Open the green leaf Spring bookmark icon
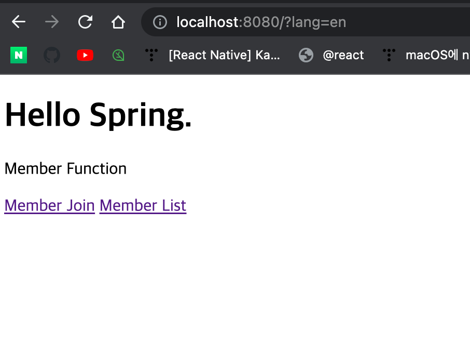Screen dimensions: 470x343 tap(118, 55)
